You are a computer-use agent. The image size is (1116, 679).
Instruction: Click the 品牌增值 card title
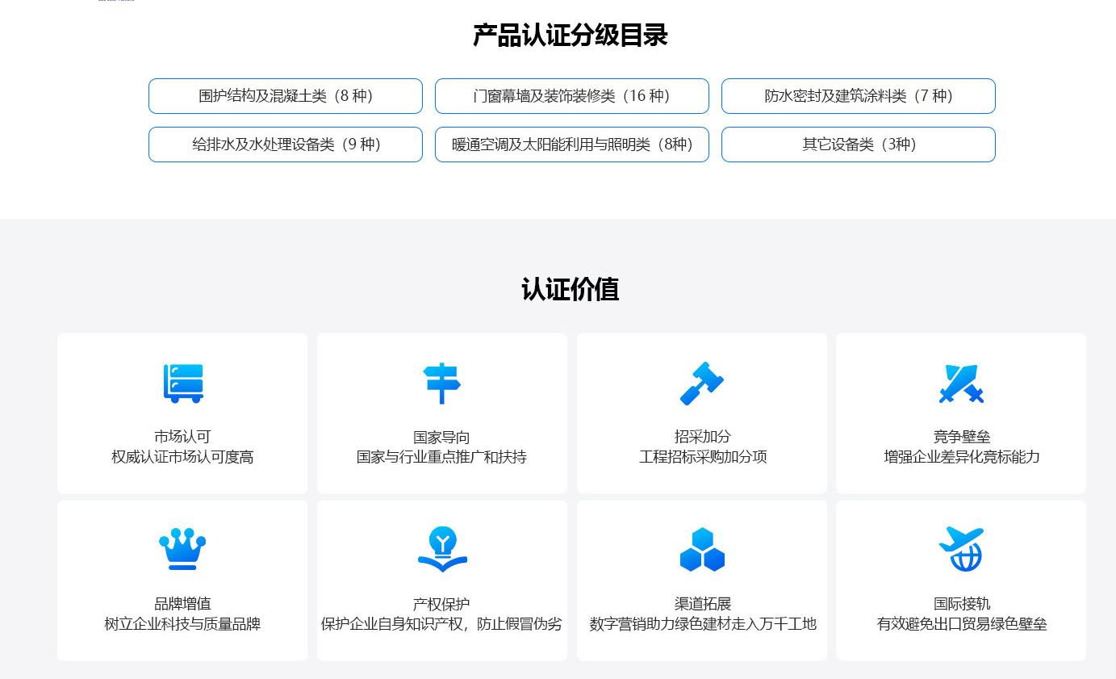(182, 604)
